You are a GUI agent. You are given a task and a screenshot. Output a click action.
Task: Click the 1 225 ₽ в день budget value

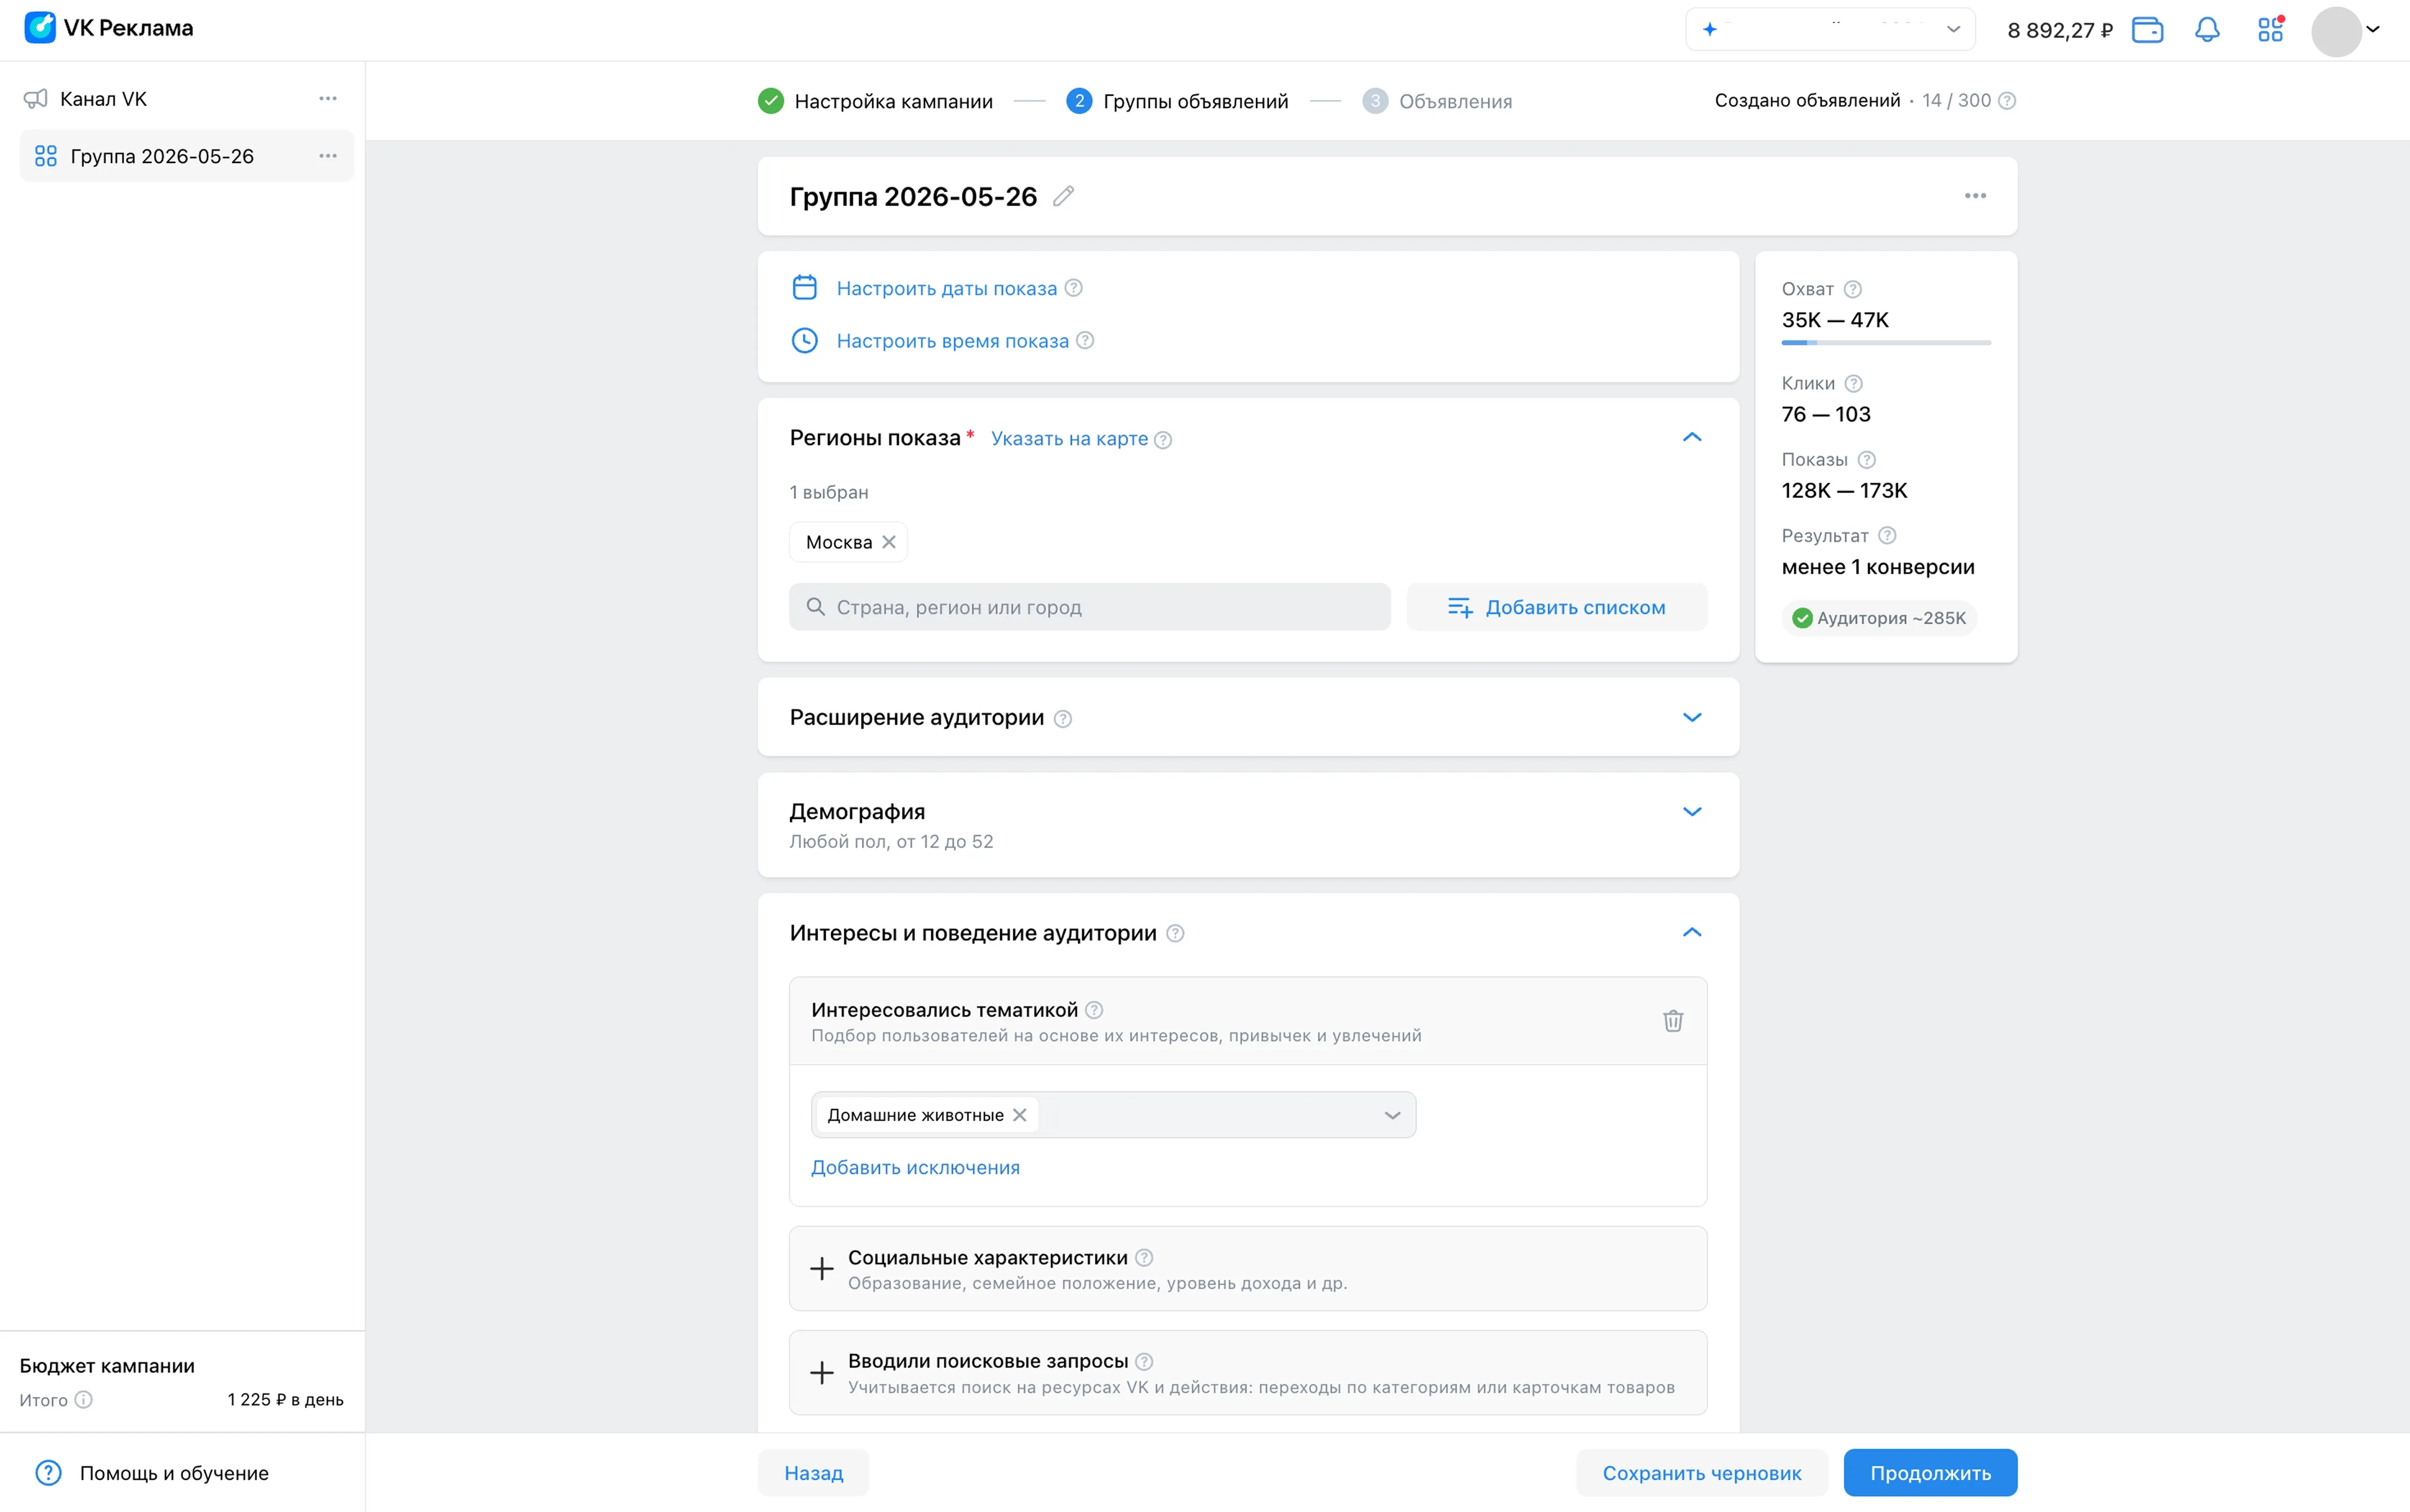point(285,1400)
